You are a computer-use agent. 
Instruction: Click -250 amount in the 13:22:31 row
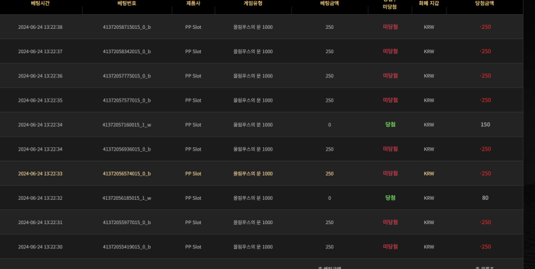point(485,222)
